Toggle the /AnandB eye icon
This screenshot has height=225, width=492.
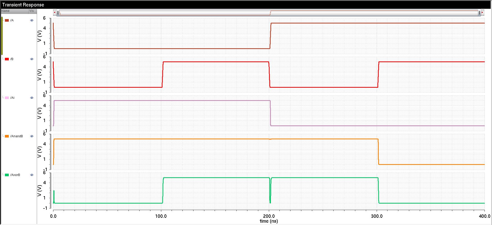pos(32,136)
